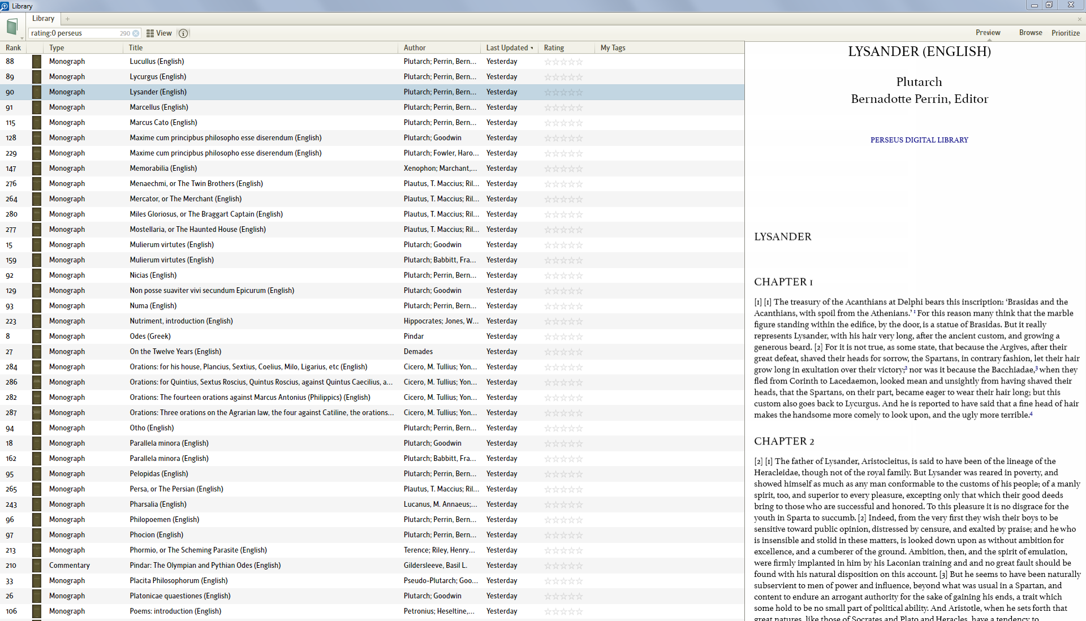Viewport: 1086px width, 621px height.
Task: Click the grid icon of the View button
Action: click(x=150, y=33)
